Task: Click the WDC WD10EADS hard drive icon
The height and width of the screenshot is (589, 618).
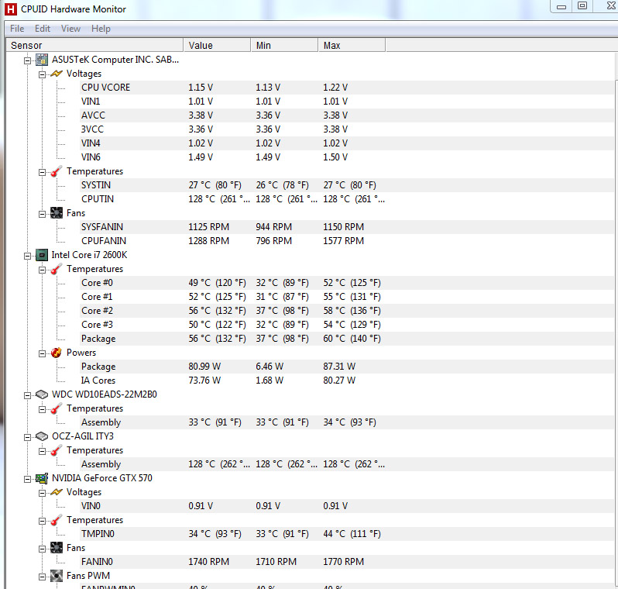Action: tap(42, 394)
